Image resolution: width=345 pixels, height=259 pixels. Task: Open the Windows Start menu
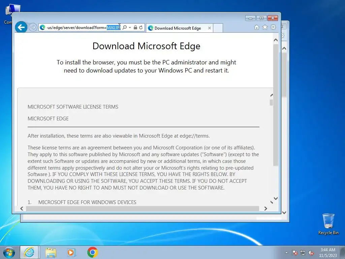pos(9,252)
